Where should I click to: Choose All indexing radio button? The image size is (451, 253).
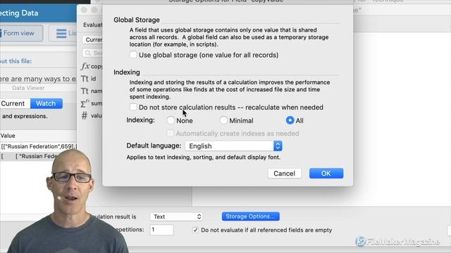(290, 120)
